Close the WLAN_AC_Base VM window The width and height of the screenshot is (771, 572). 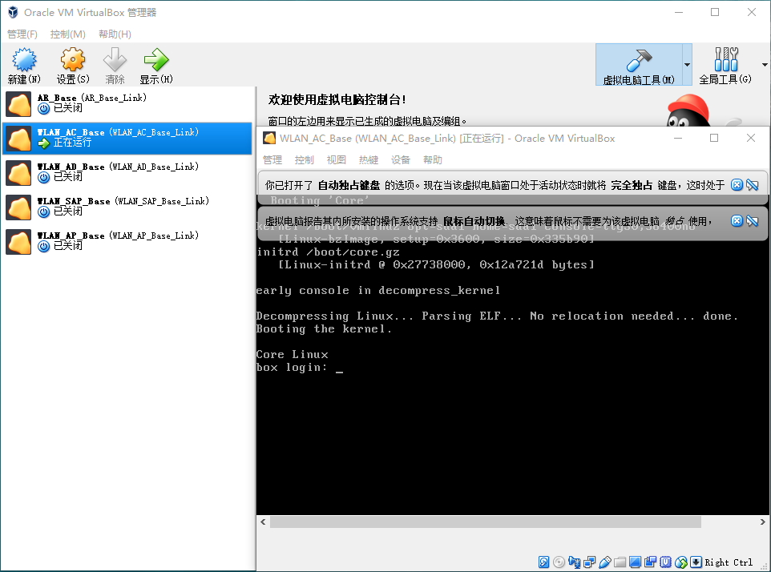click(x=751, y=138)
